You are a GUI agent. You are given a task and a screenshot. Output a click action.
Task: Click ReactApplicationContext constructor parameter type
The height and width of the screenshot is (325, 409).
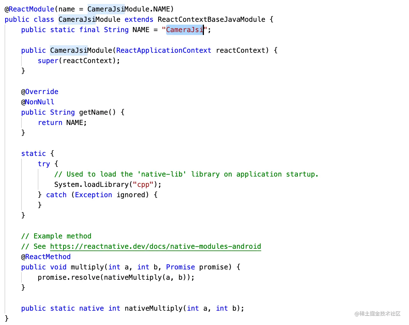pyautogui.click(x=164, y=50)
